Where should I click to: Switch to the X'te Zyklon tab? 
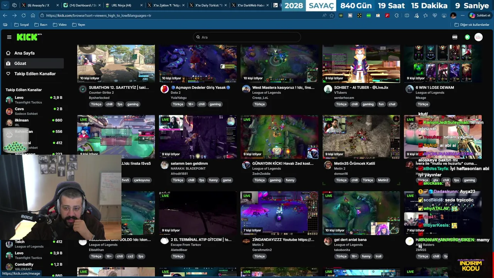(x=167, y=5)
